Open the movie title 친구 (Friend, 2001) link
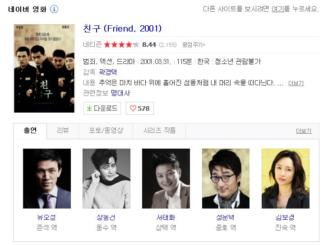 pos(122,28)
